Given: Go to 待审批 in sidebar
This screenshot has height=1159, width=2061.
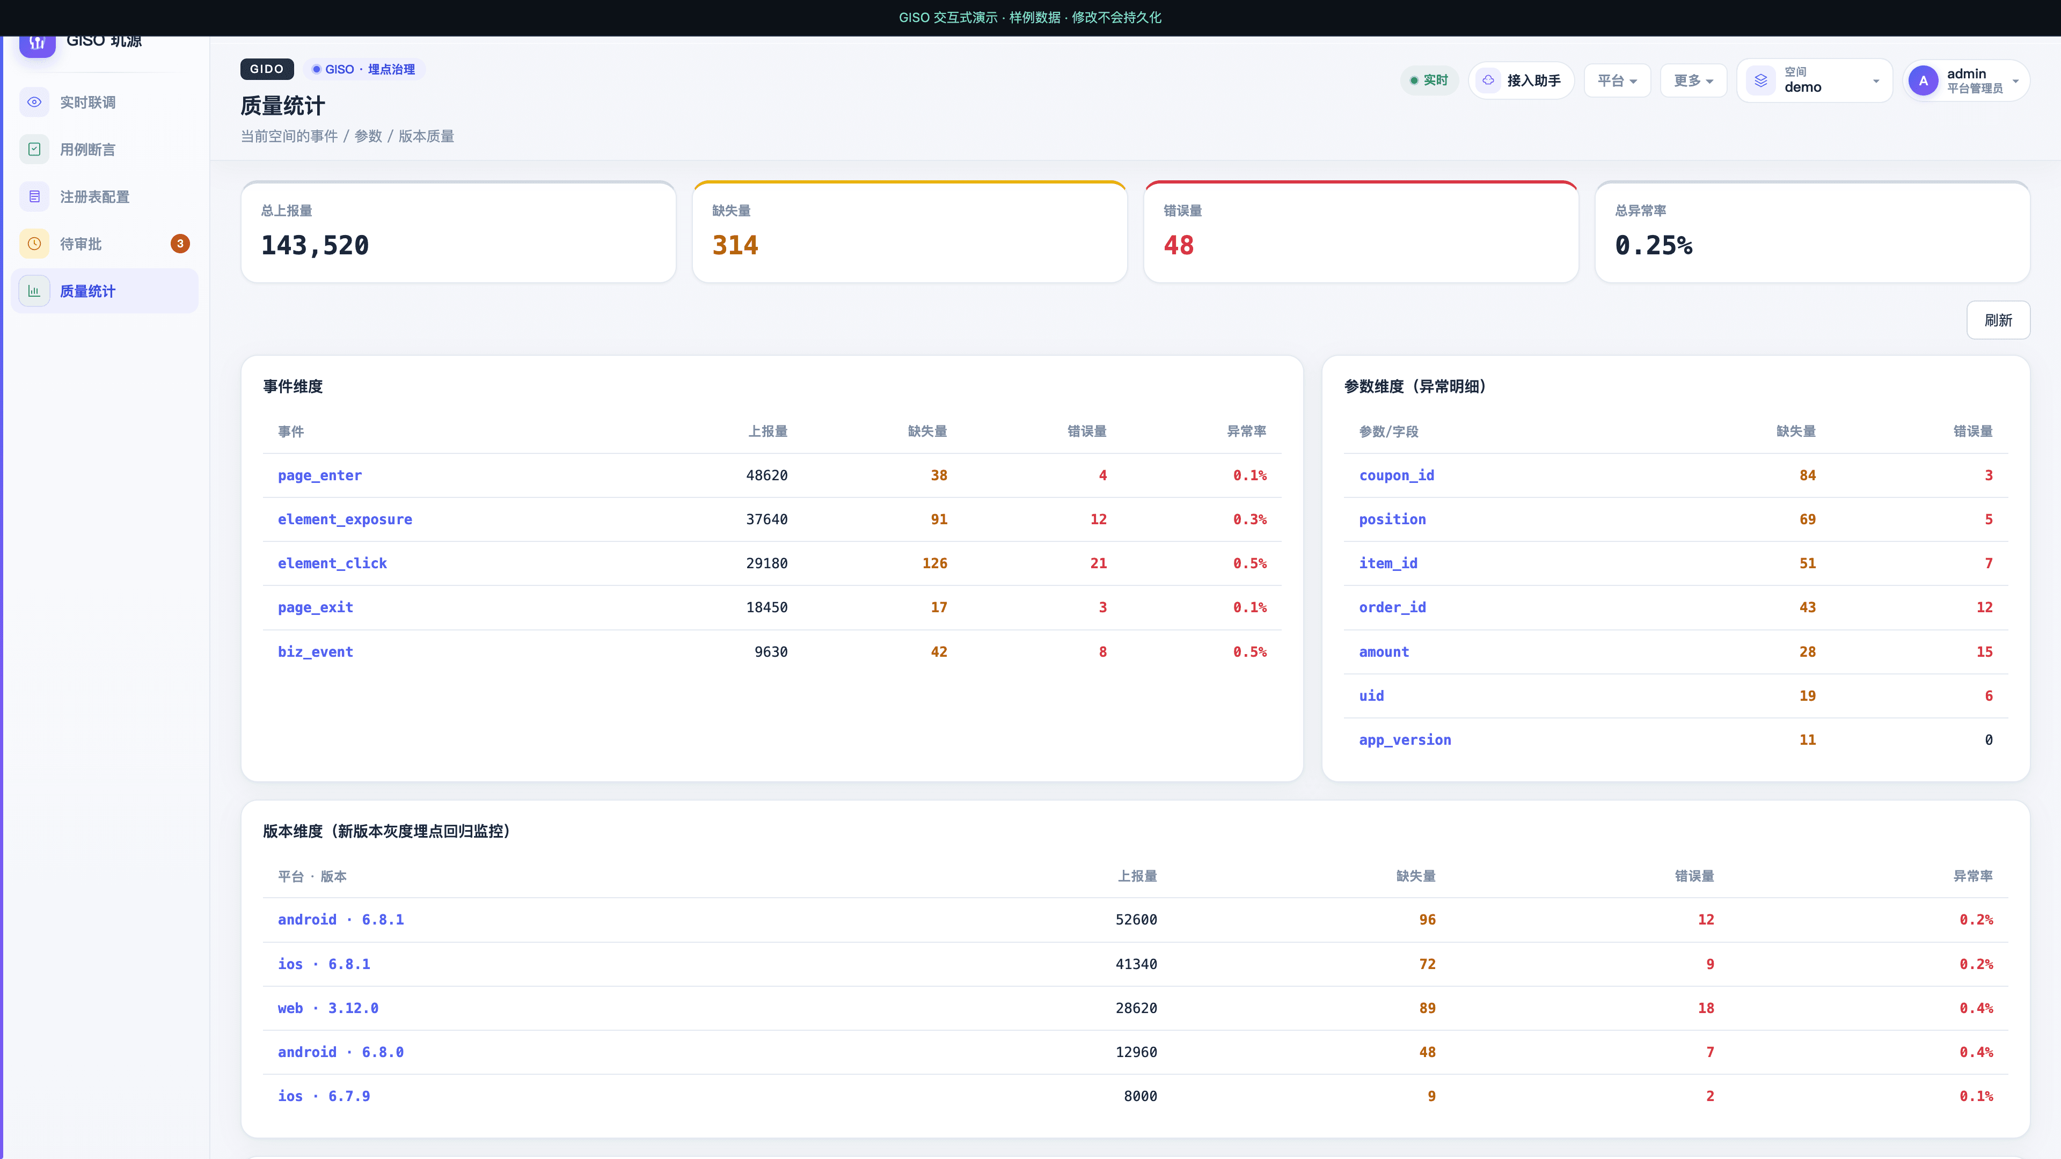Looking at the screenshot, I should click(x=104, y=244).
